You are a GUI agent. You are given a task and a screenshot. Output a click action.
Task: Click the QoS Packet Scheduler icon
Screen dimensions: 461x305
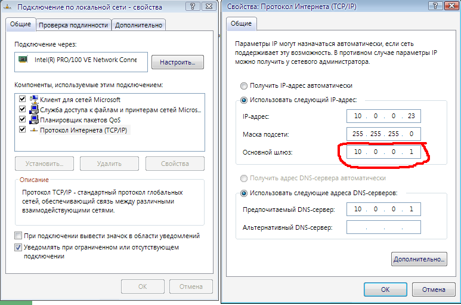(x=34, y=119)
